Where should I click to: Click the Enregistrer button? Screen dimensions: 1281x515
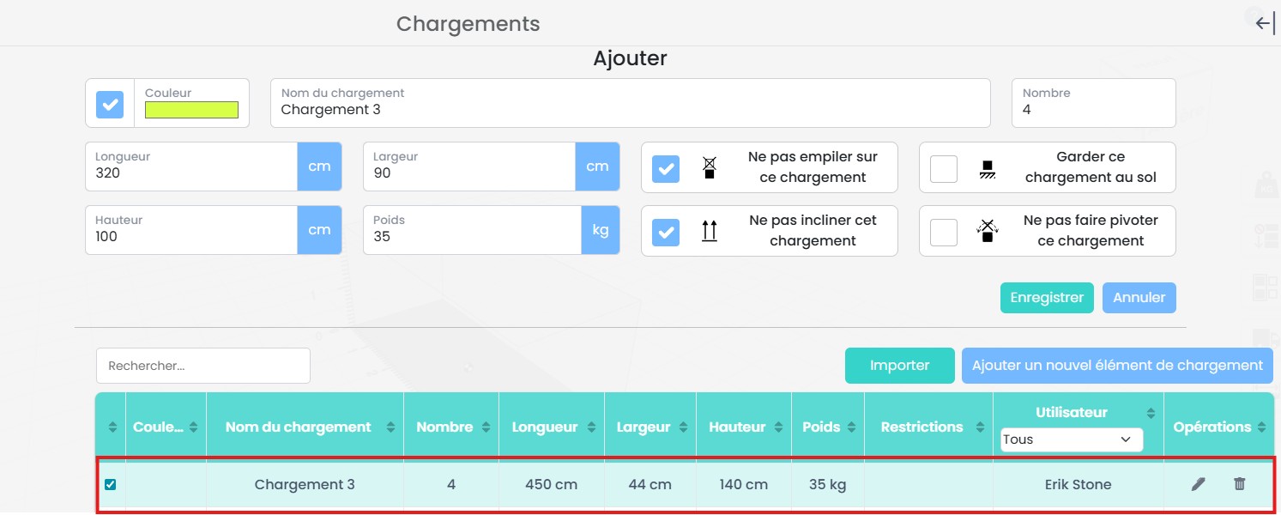pyautogui.click(x=1046, y=298)
